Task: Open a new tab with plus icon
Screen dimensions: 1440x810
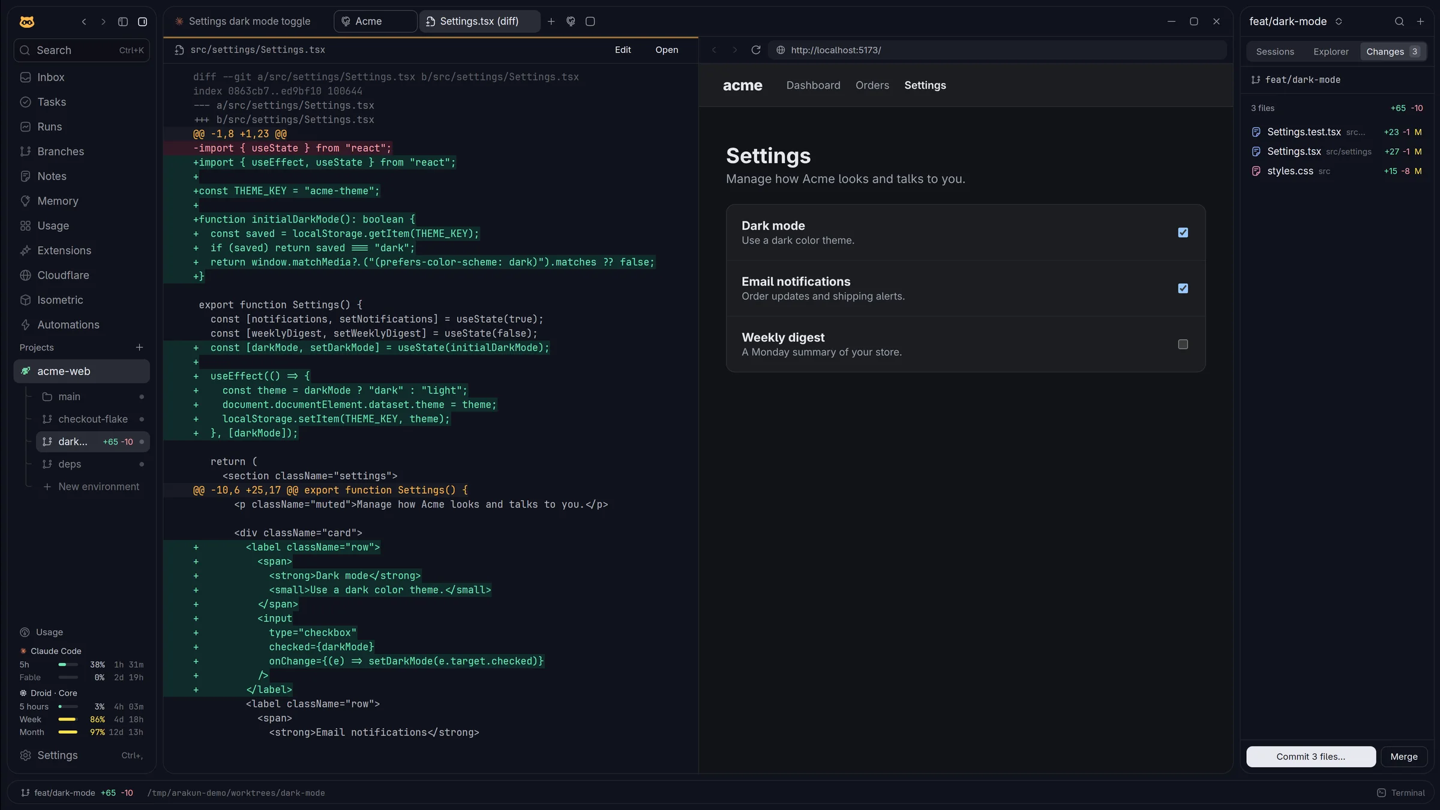Action: (x=551, y=22)
